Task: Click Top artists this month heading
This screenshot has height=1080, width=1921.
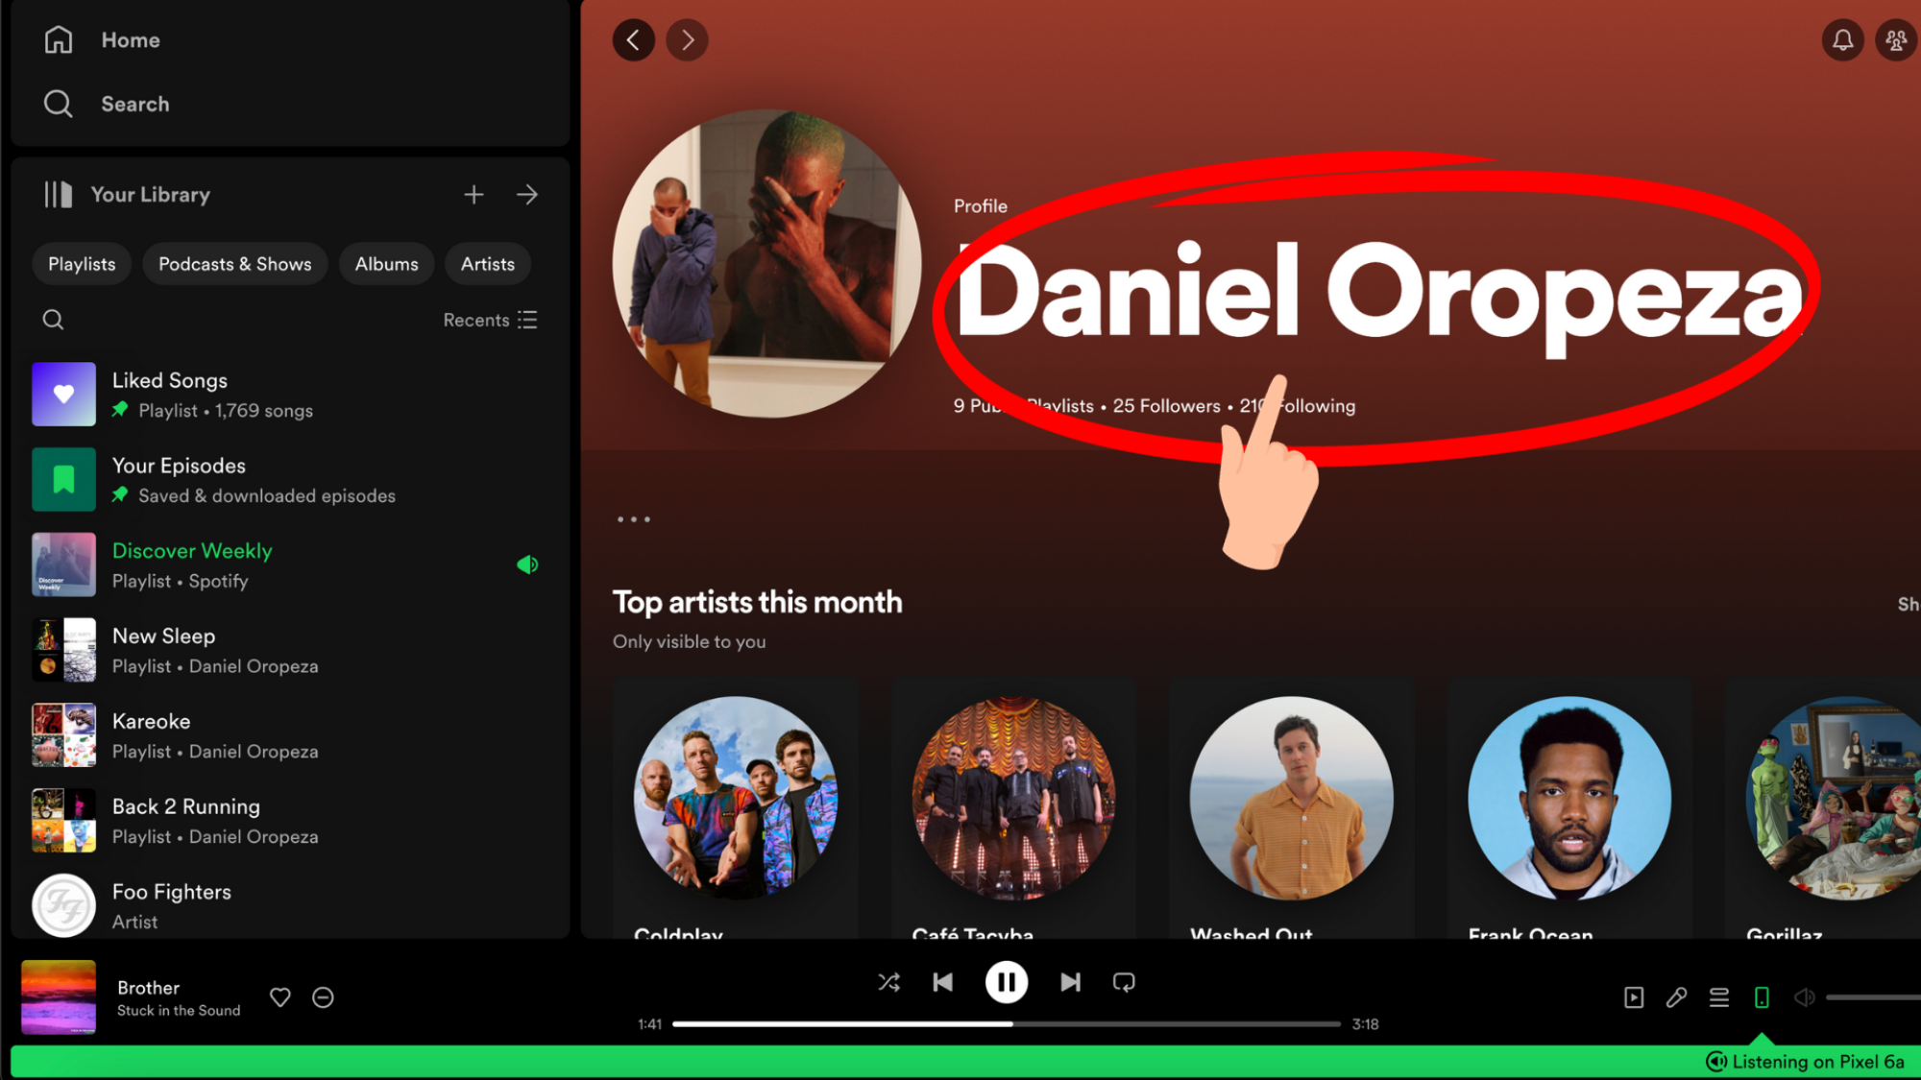Action: click(x=758, y=602)
